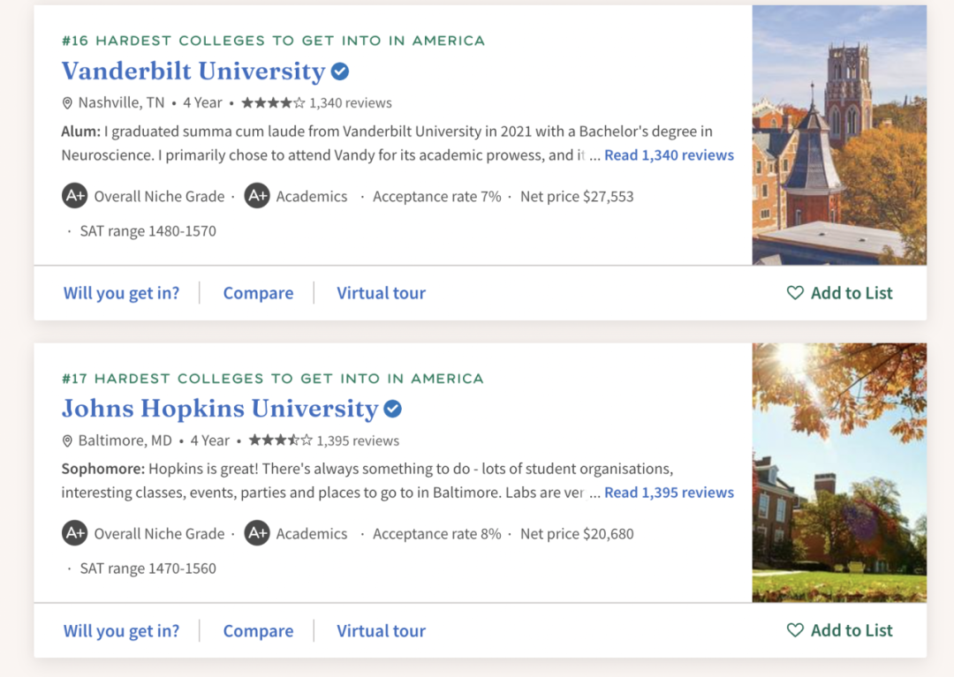
Task: Open the Vanderbilt campus photo thumbnail
Action: click(x=840, y=135)
